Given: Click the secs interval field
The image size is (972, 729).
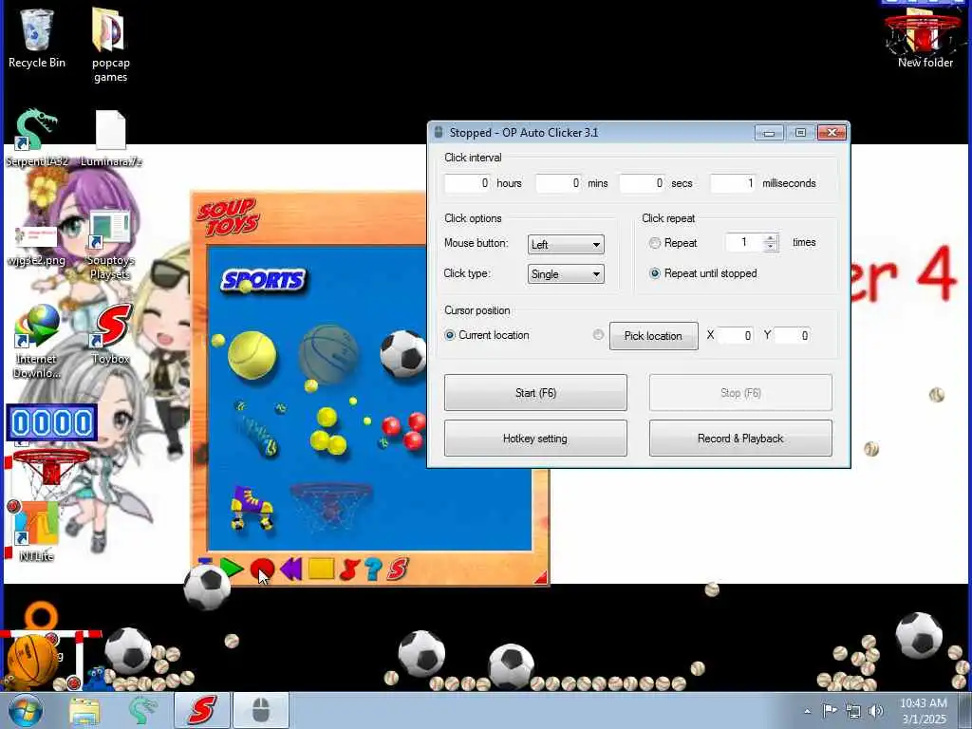Looking at the screenshot, I should 643,183.
